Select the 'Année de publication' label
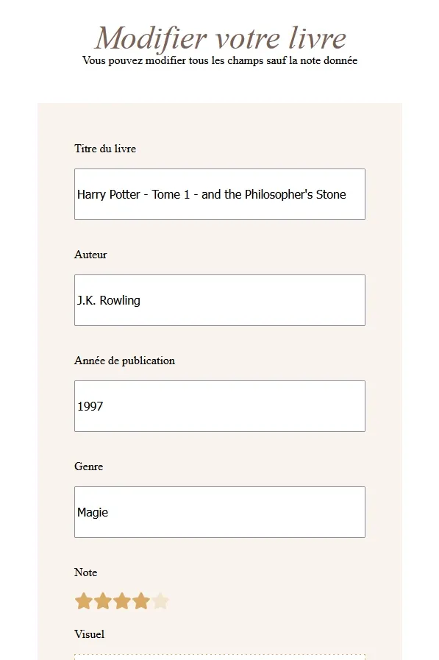 [124, 361]
